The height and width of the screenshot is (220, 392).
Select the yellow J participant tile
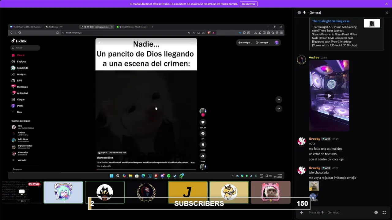click(x=188, y=192)
